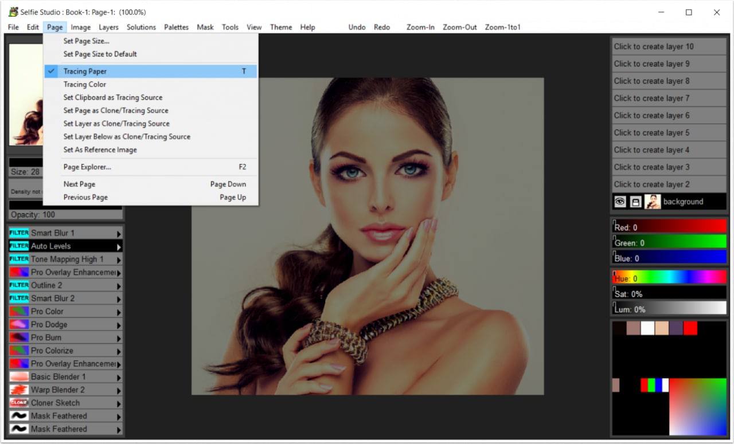Expand the Auto Levels preset arrow
734x444 pixels.
coord(119,247)
